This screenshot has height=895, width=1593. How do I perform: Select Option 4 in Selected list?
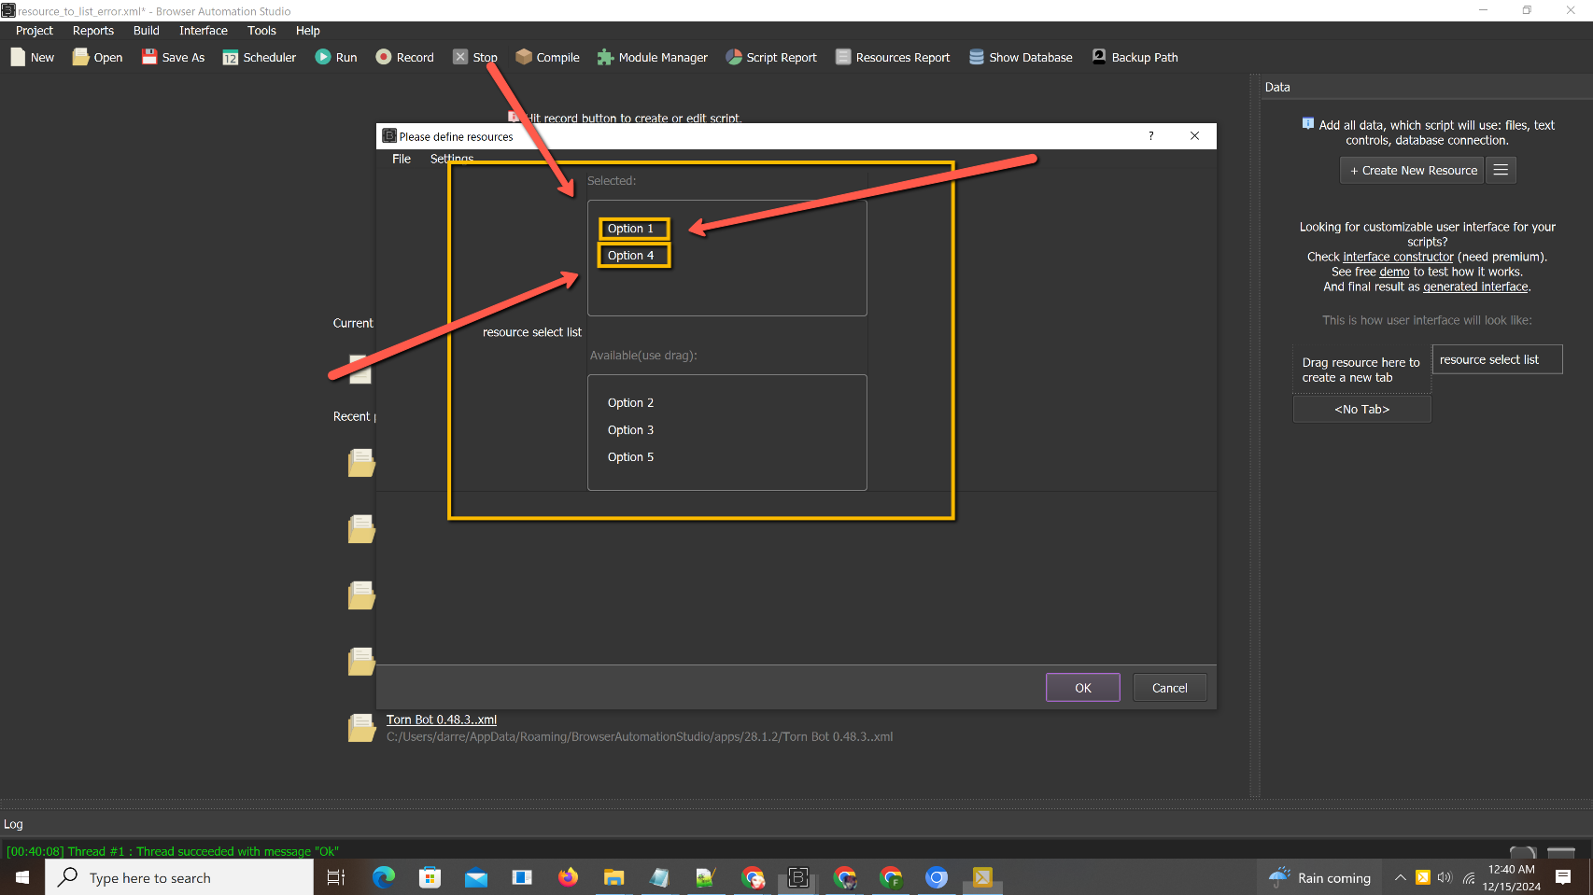[631, 256]
